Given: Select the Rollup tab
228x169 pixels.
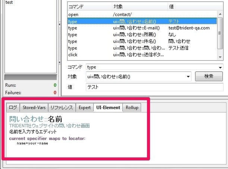Looking at the screenshot, I should point(132,108).
